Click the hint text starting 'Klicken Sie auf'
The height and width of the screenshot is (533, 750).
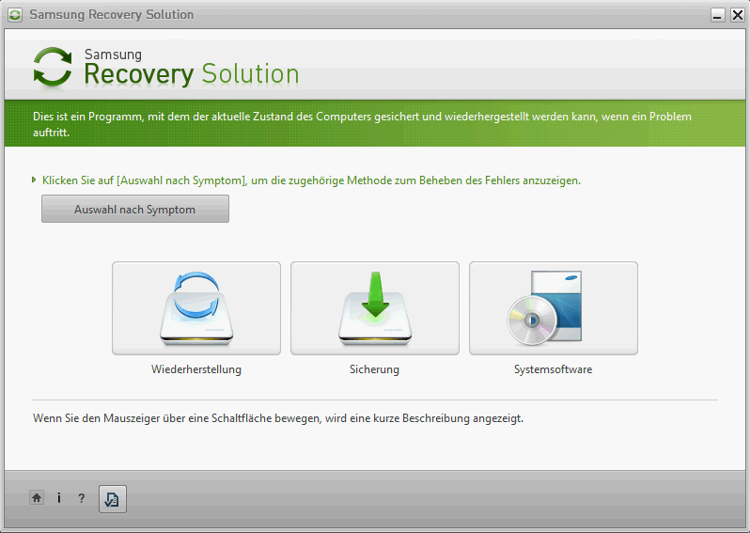(311, 180)
